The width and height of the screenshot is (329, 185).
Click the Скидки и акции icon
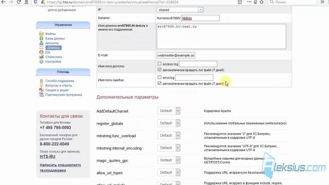(41, 90)
